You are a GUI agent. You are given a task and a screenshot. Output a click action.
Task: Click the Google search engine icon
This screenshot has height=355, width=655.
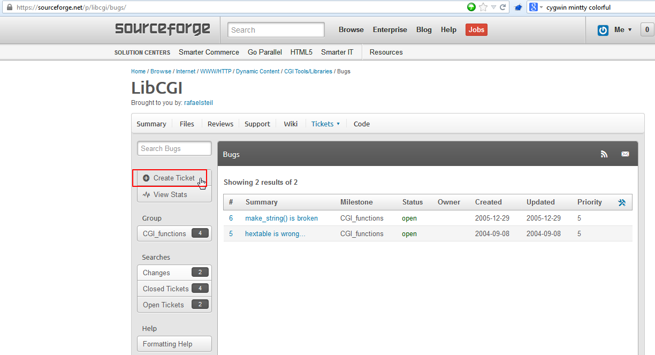pos(533,7)
